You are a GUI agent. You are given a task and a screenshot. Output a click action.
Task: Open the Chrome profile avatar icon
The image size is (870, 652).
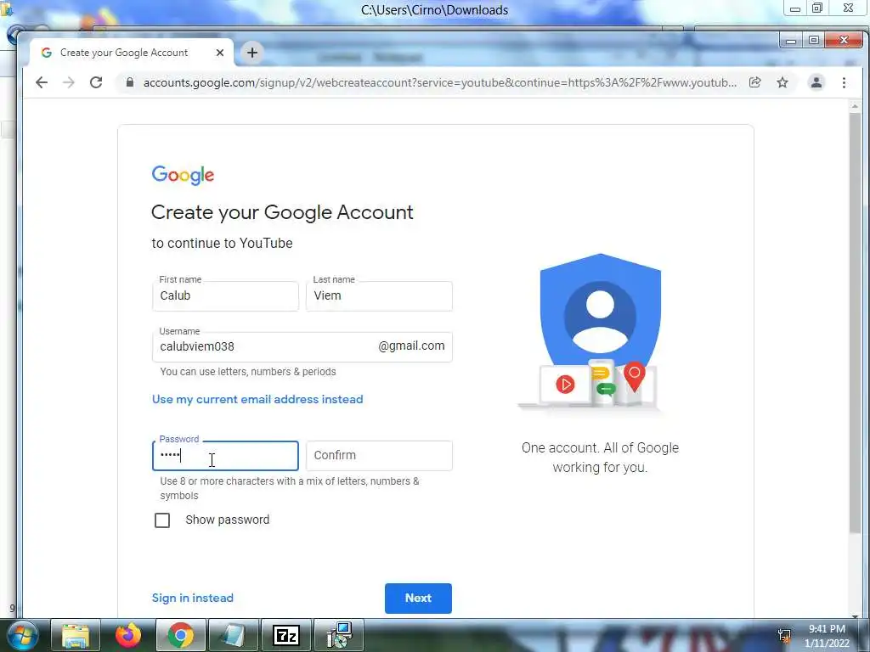pyautogui.click(x=816, y=82)
